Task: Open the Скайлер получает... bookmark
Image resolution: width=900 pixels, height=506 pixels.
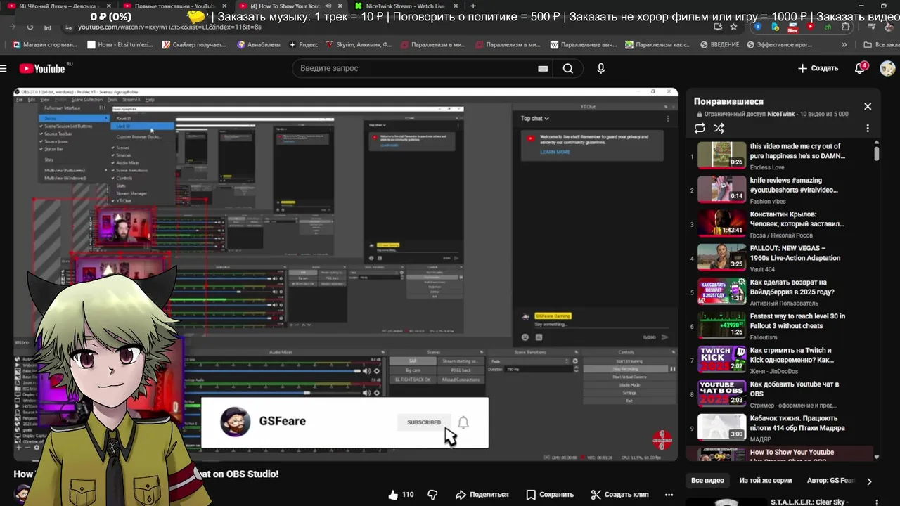Action: [194, 44]
